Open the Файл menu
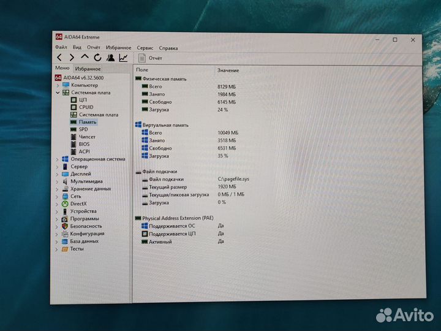Screen dimensions: 441x331 coord(61,47)
